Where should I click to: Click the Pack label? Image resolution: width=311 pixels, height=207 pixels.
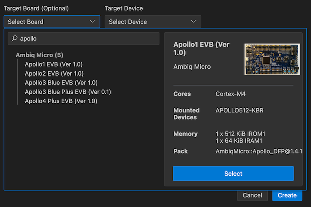181,151
